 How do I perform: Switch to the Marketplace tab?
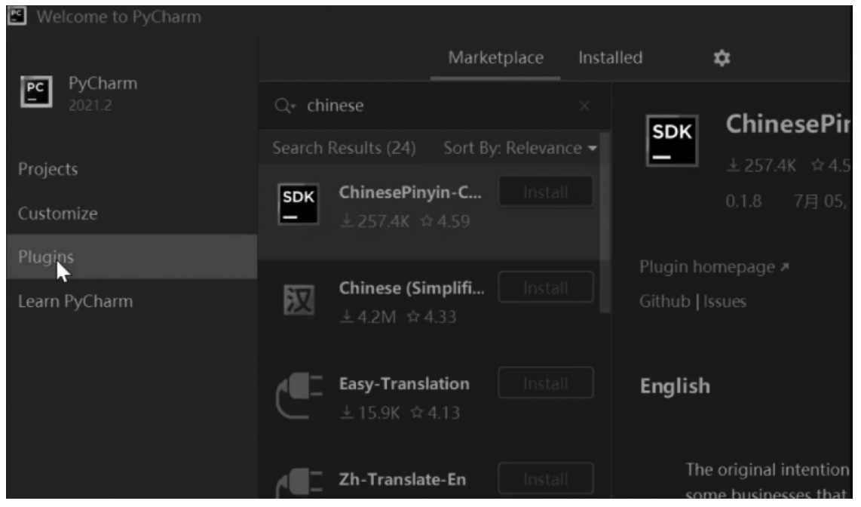click(x=496, y=57)
